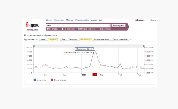Expand the ещё services menu
This screenshot has width=178, height=109.
(x=101, y=20)
